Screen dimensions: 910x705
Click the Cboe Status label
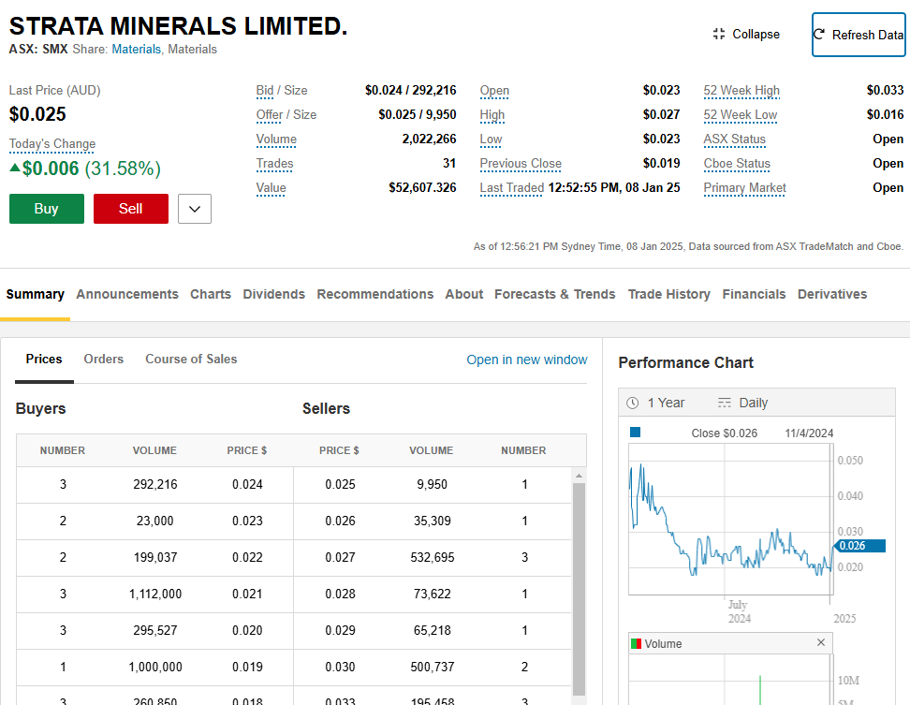point(737,164)
